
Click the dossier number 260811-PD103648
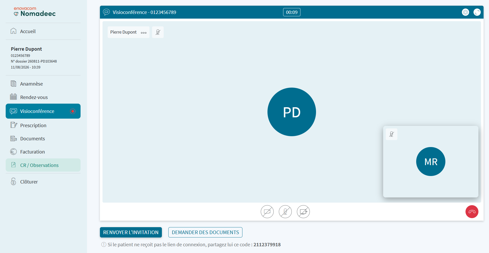(x=42, y=61)
